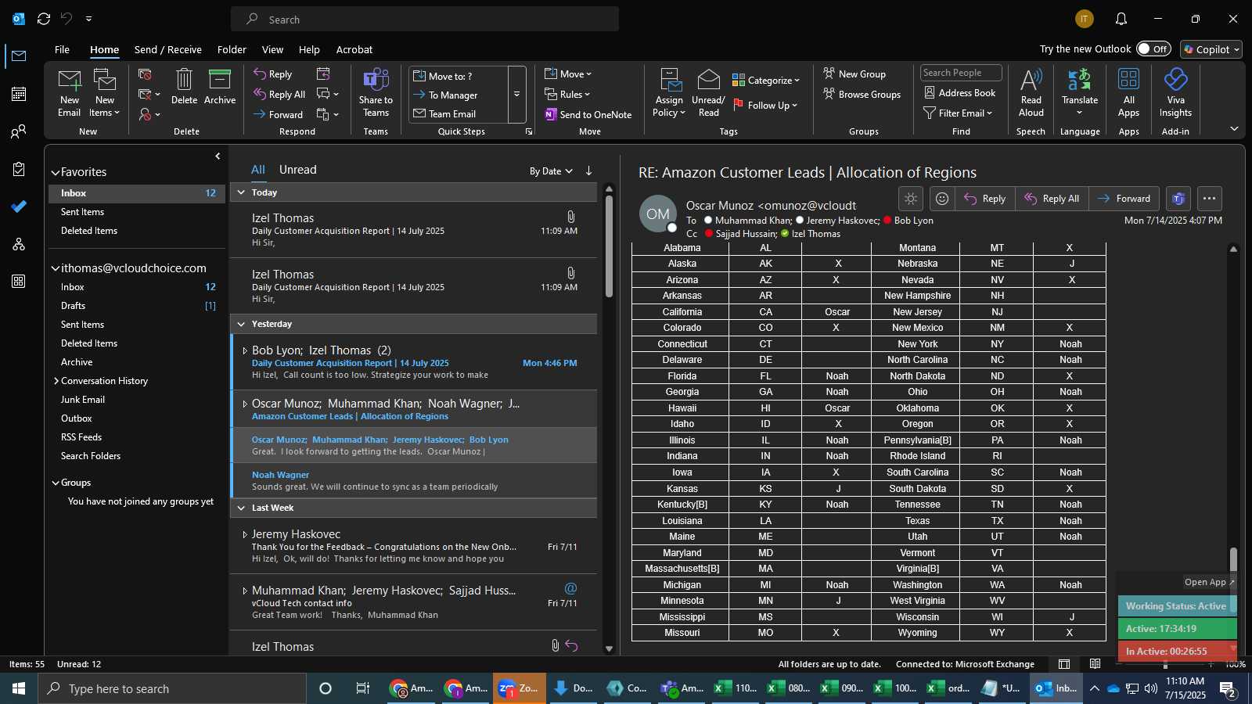The image size is (1252, 704).
Task: Collapse the Yesterday message group
Action: (241, 324)
